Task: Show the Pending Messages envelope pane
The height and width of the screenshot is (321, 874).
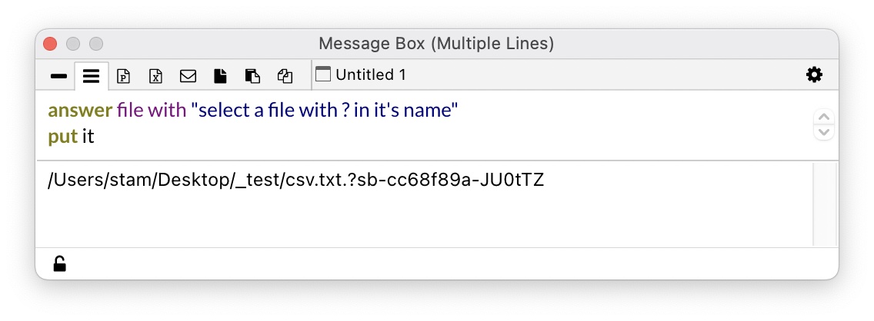Action: point(188,75)
